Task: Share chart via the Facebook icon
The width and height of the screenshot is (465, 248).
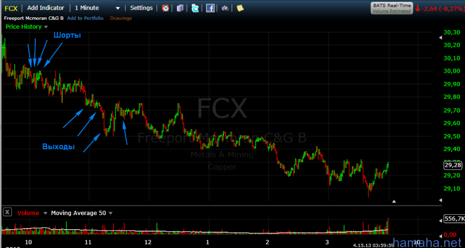Action: coord(210,8)
